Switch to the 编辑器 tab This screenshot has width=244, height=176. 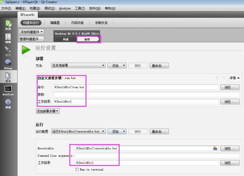pyautogui.click(x=55, y=23)
